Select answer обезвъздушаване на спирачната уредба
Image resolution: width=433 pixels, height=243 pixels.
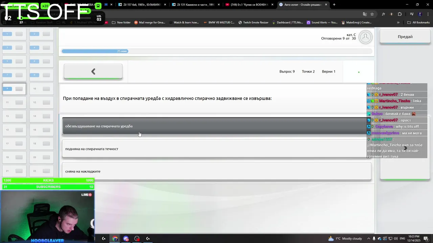(216, 126)
